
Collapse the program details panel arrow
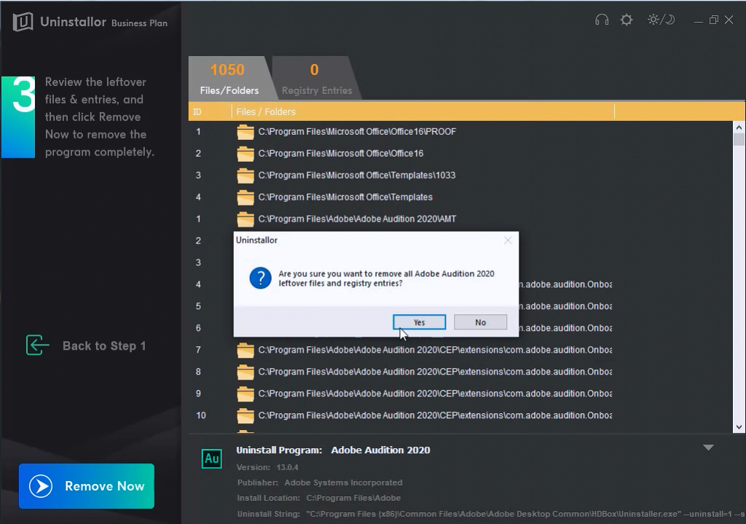[x=708, y=447]
